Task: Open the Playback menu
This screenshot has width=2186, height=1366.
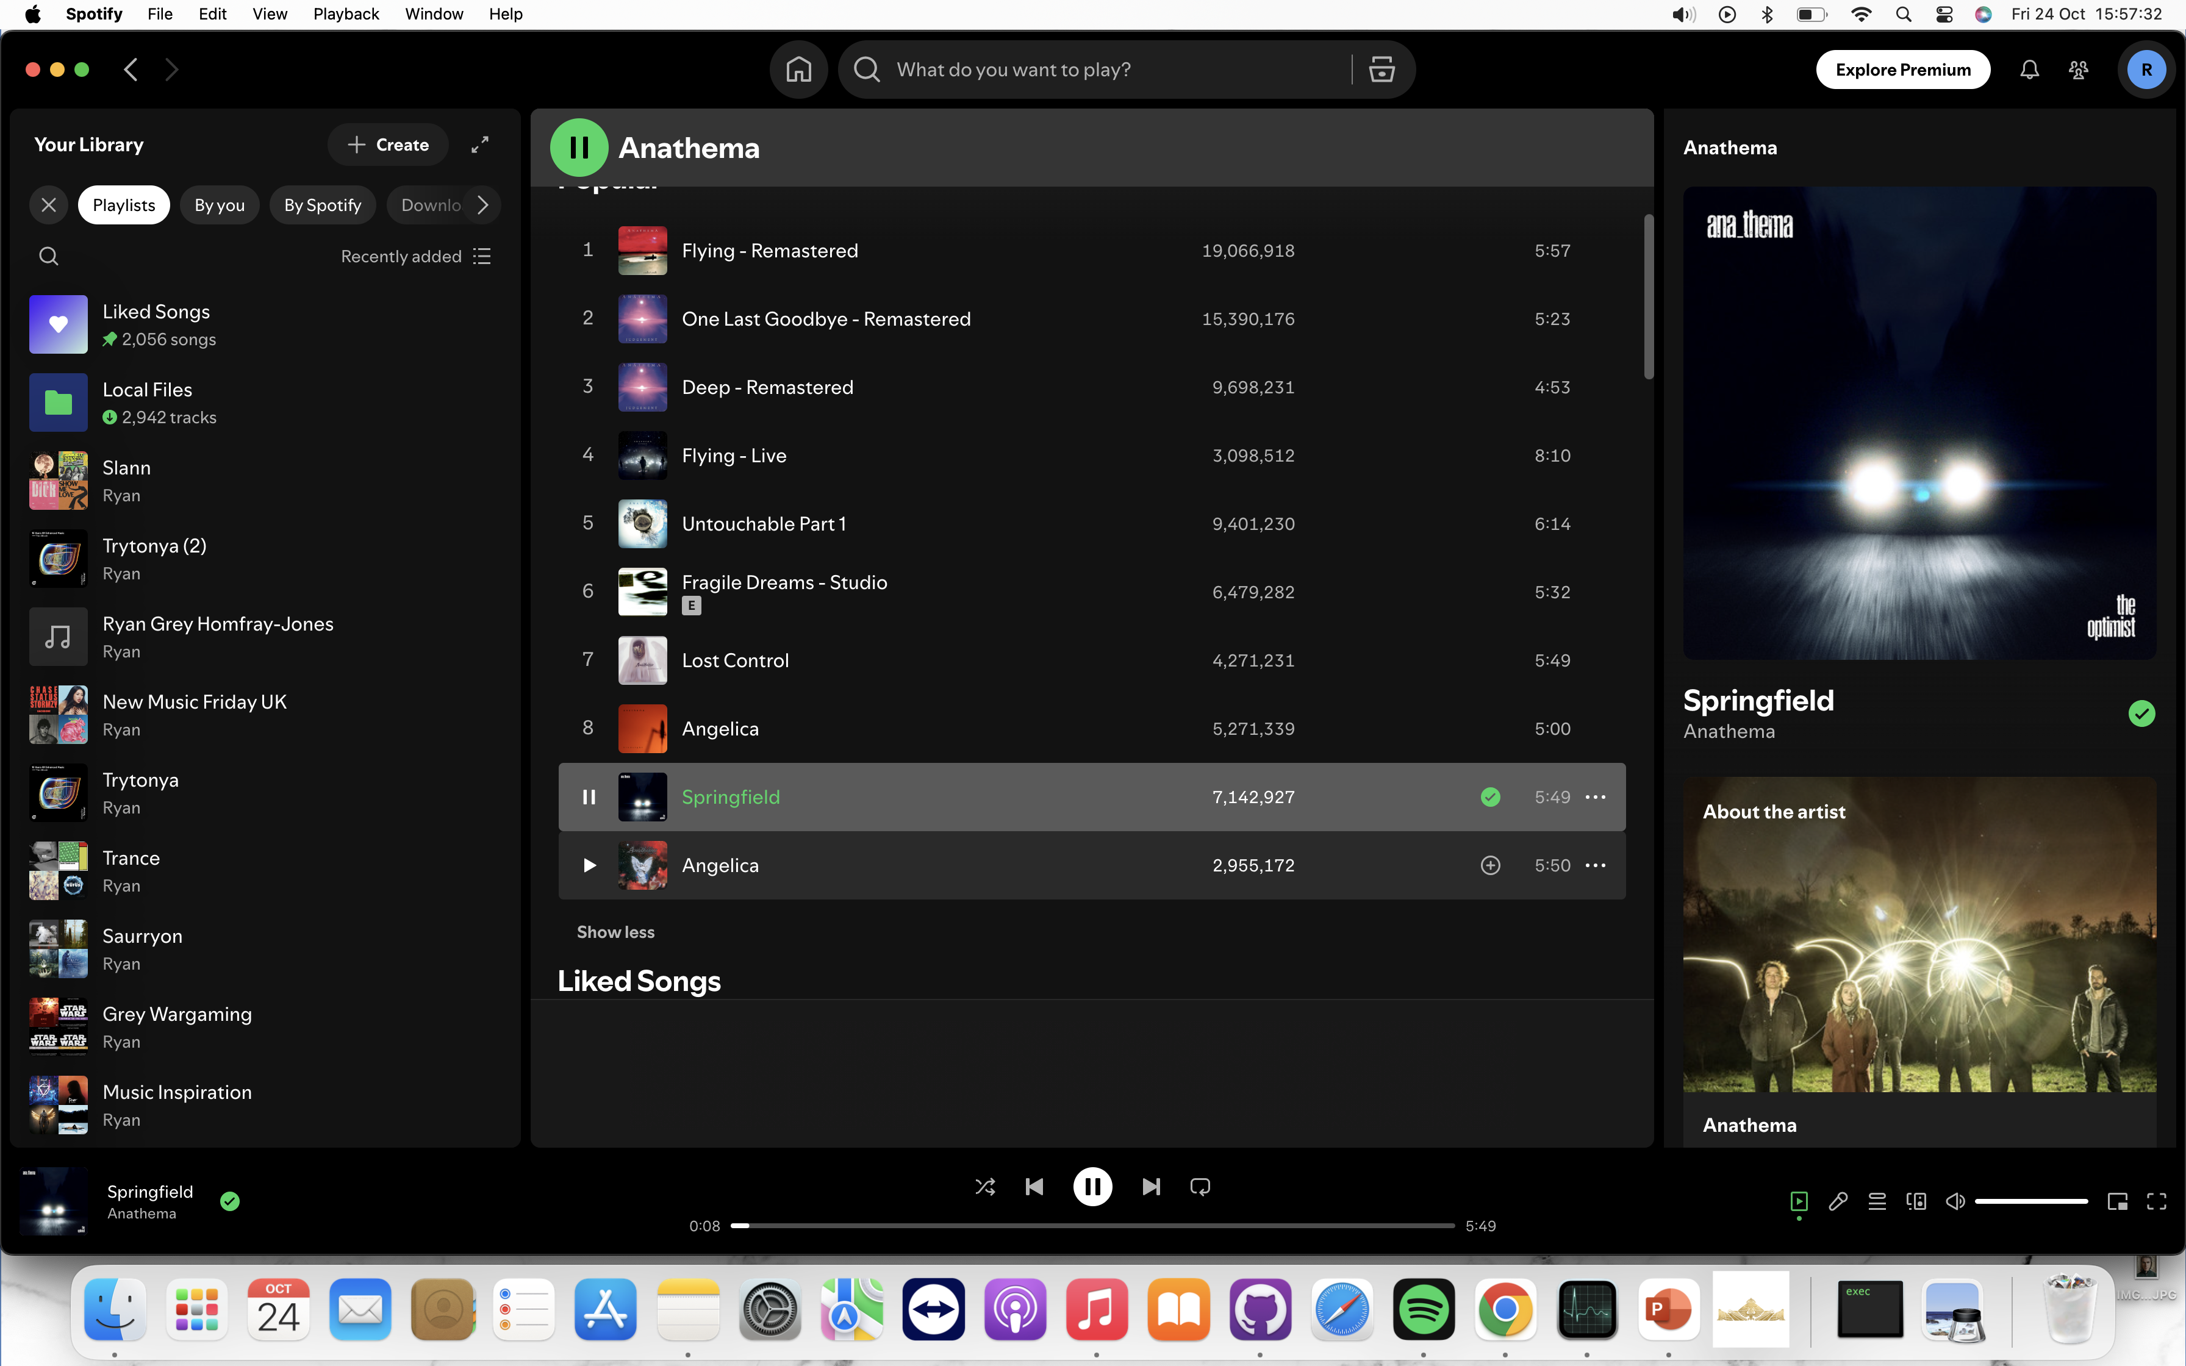Action: click(x=345, y=13)
